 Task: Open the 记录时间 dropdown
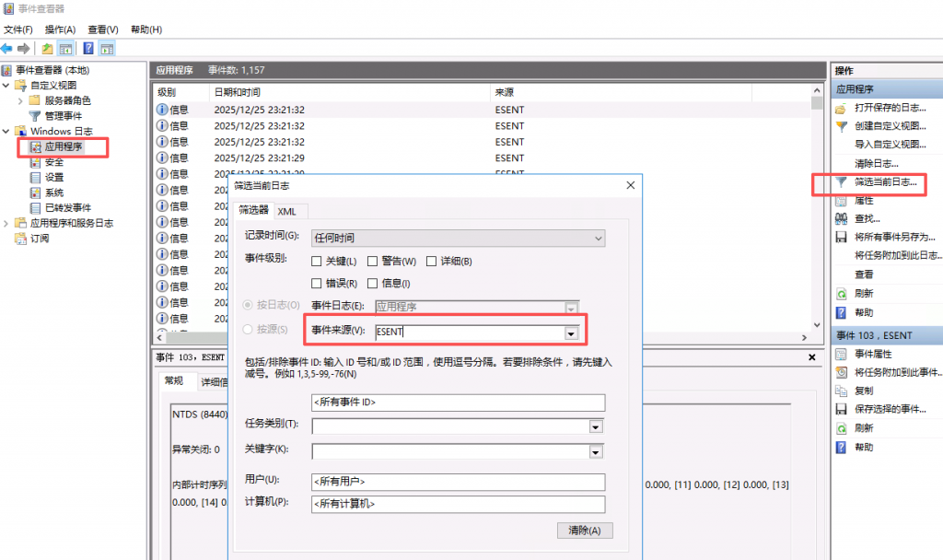click(598, 239)
